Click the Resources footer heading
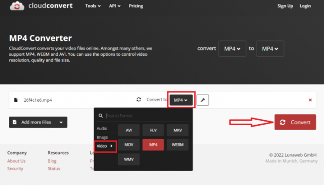This screenshot has height=185, width=324. (x=58, y=153)
